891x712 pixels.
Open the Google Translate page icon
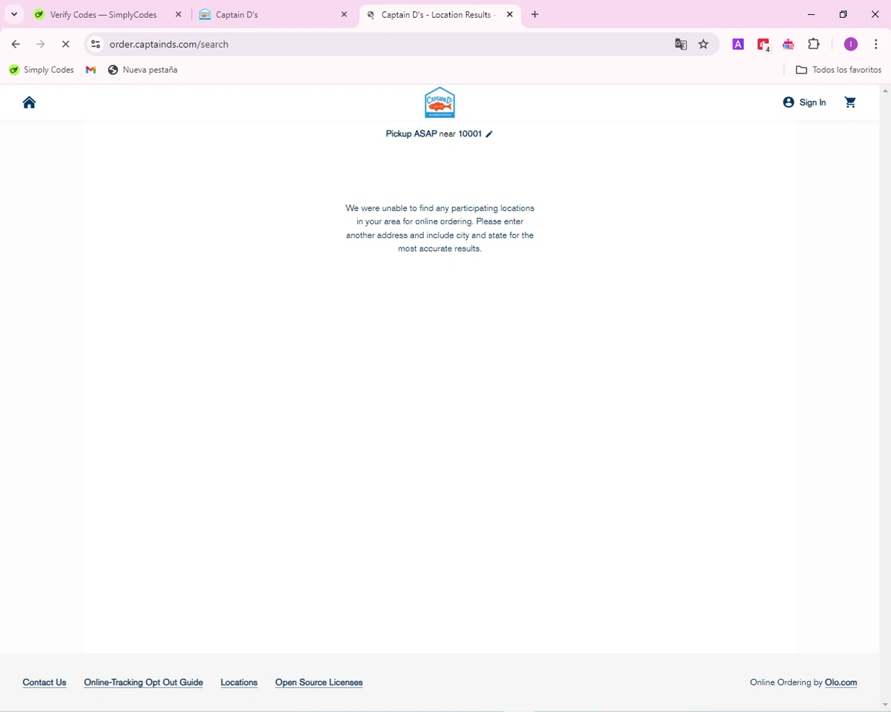coord(681,44)
